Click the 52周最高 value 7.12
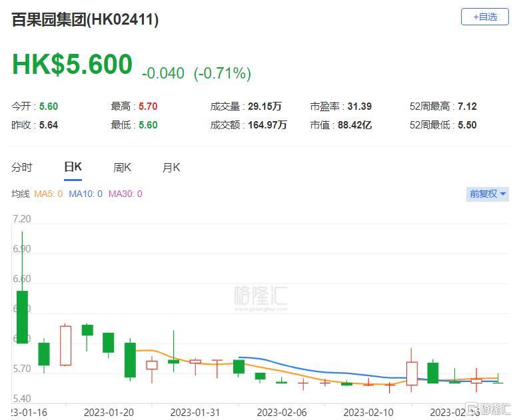The width and height of the screenshot is (515, 420). pyautogui.click(x=467, y=106)
